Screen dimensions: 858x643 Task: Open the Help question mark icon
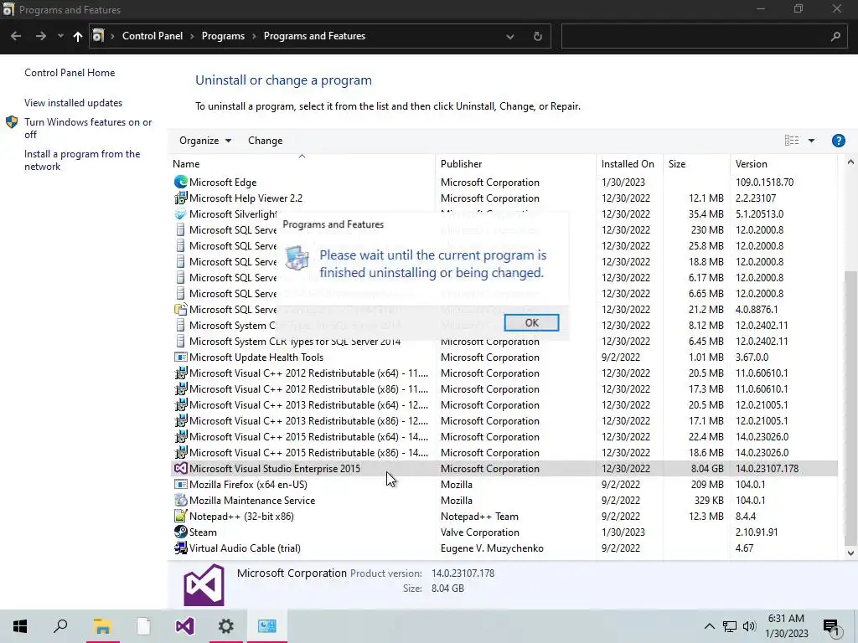[838, 141]
